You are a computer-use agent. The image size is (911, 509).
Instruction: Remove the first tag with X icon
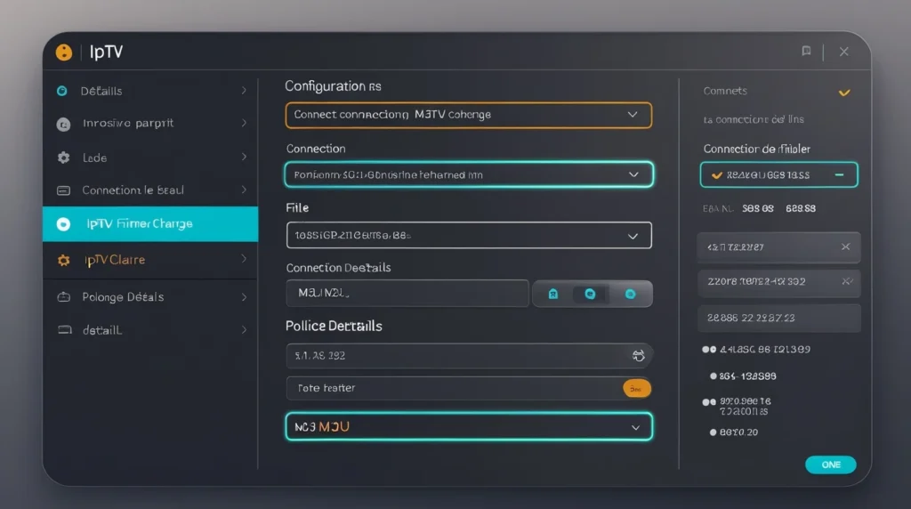click(x=845, y=247)
